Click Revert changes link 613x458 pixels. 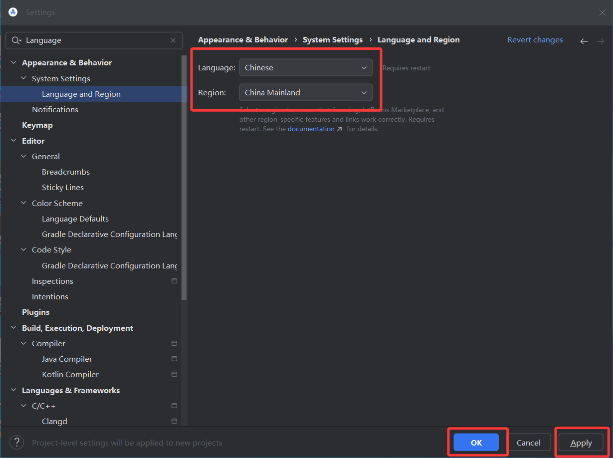[x=535, y=40]
